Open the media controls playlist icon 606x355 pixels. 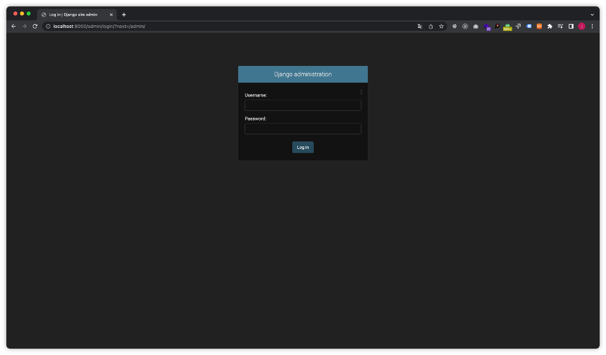[560, 26]
